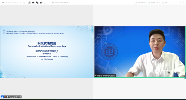The image size is (186, 100).
Task: Expand the speaker layout (演讲者布局) dropdown
Action: [x=141, y=2]
